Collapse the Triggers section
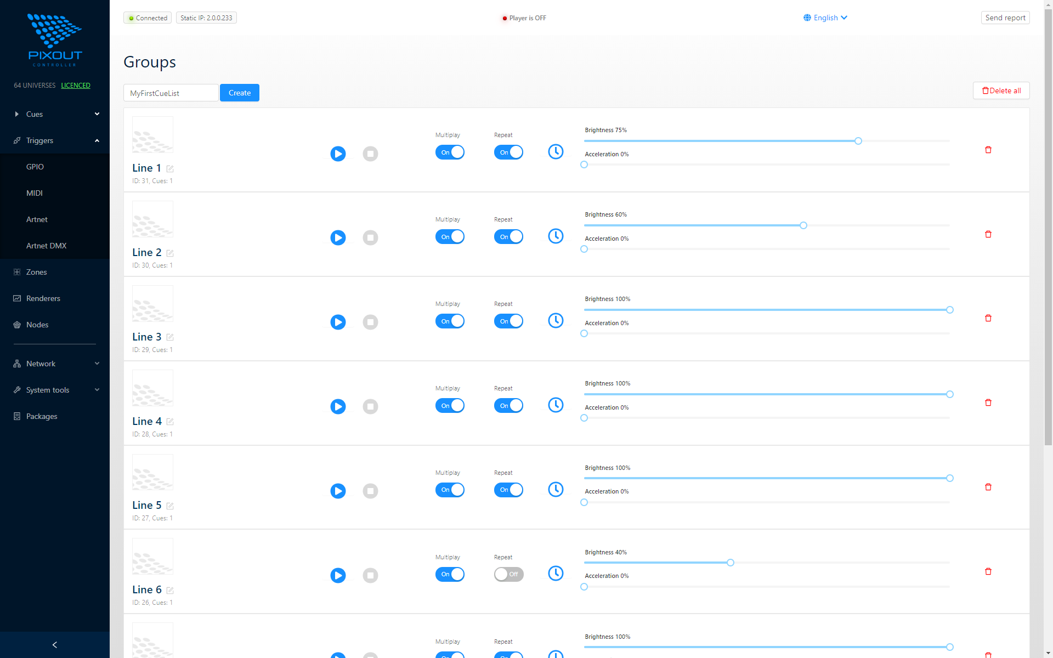The height and width of the screenshot is (658, 1053). click(x=40, y=140)
